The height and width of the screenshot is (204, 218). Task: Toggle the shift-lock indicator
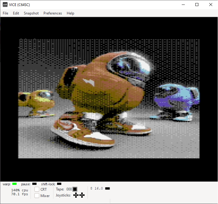point(59,184)
